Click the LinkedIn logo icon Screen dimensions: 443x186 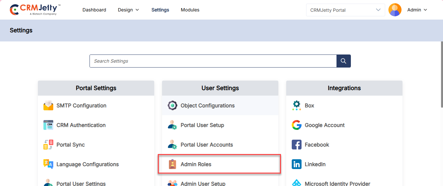297,164
